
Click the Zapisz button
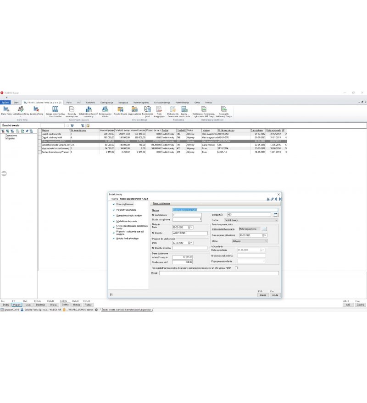(x=263, y=295)
